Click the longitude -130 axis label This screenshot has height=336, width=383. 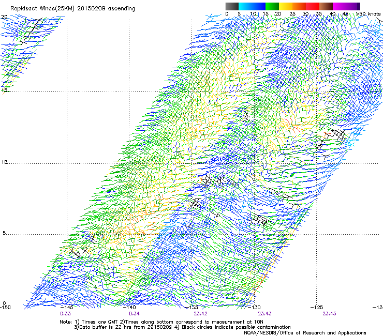click(254, 307)
